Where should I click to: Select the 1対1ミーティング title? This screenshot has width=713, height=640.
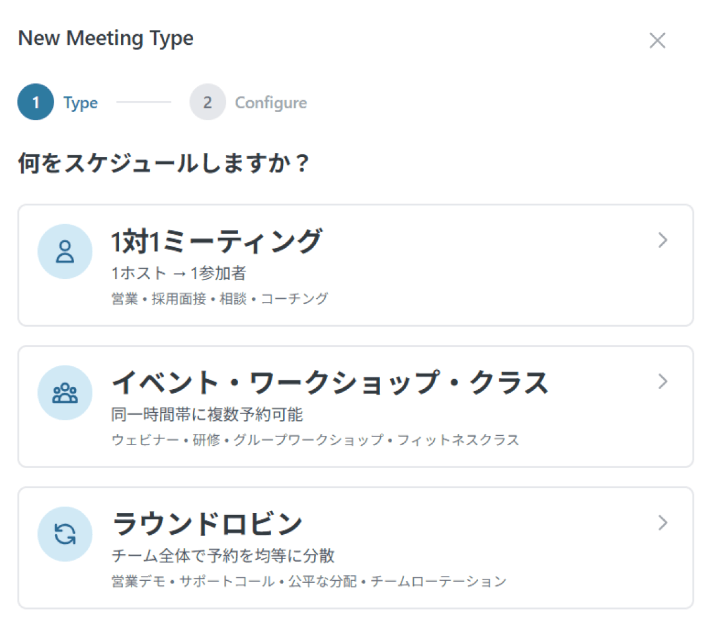coord(216,242)
